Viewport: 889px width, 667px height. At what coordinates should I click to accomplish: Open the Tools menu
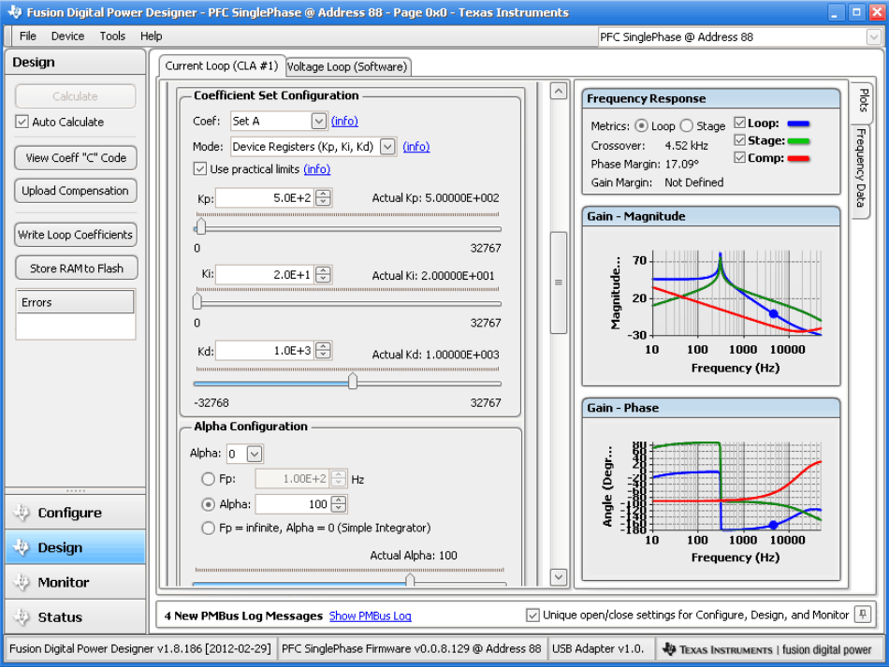point(112,36)
